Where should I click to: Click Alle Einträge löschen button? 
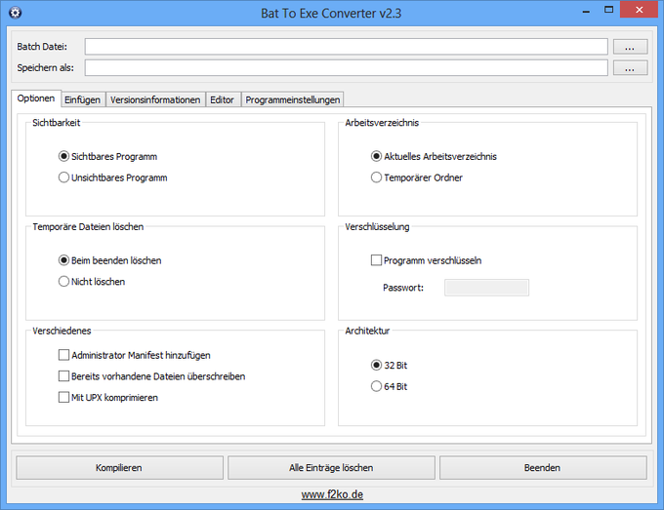331,468
